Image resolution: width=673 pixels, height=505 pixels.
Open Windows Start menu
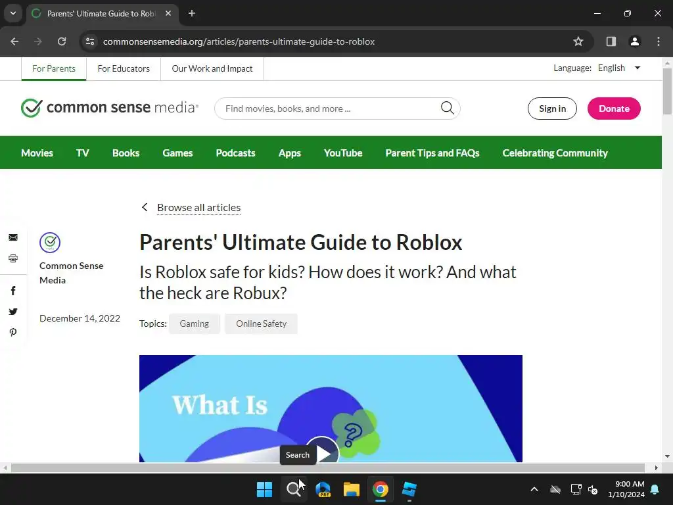coord(264,489)
